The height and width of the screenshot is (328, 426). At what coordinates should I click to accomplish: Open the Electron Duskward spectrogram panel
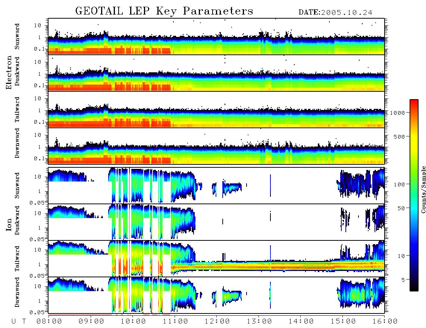(216, 73)
